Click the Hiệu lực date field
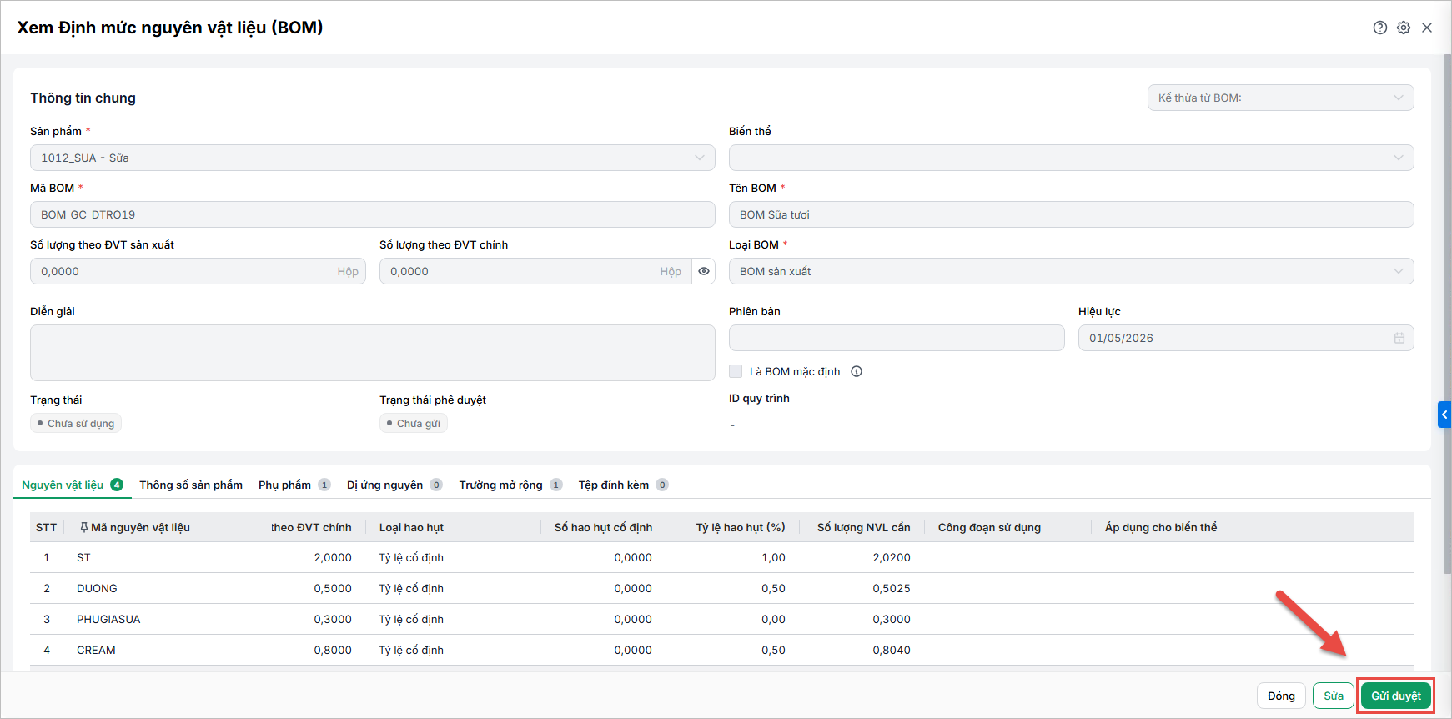 pyautogui.click(x=1246, y=338)
